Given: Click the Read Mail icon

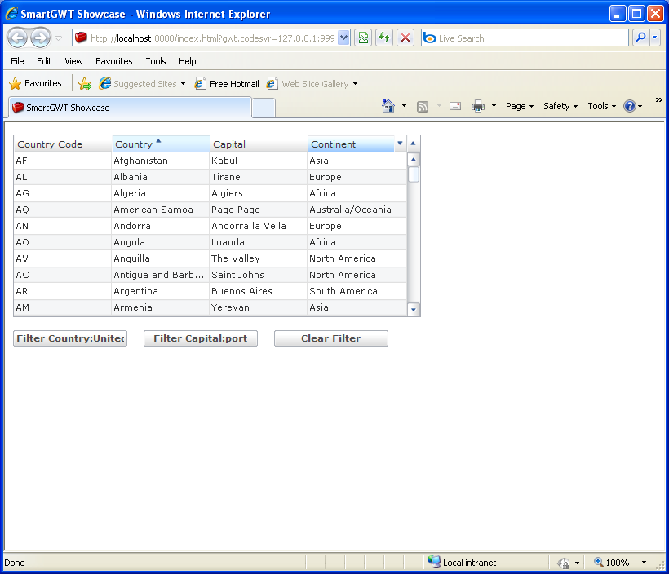Looking at the screenshot, I should point(455,106).
